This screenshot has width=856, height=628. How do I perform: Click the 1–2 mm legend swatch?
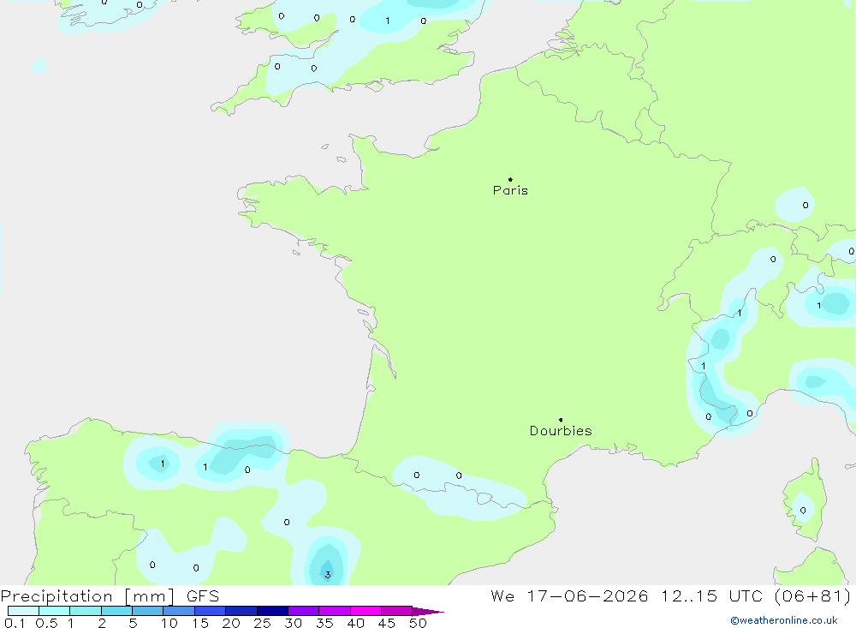click(x=85, y=611)
